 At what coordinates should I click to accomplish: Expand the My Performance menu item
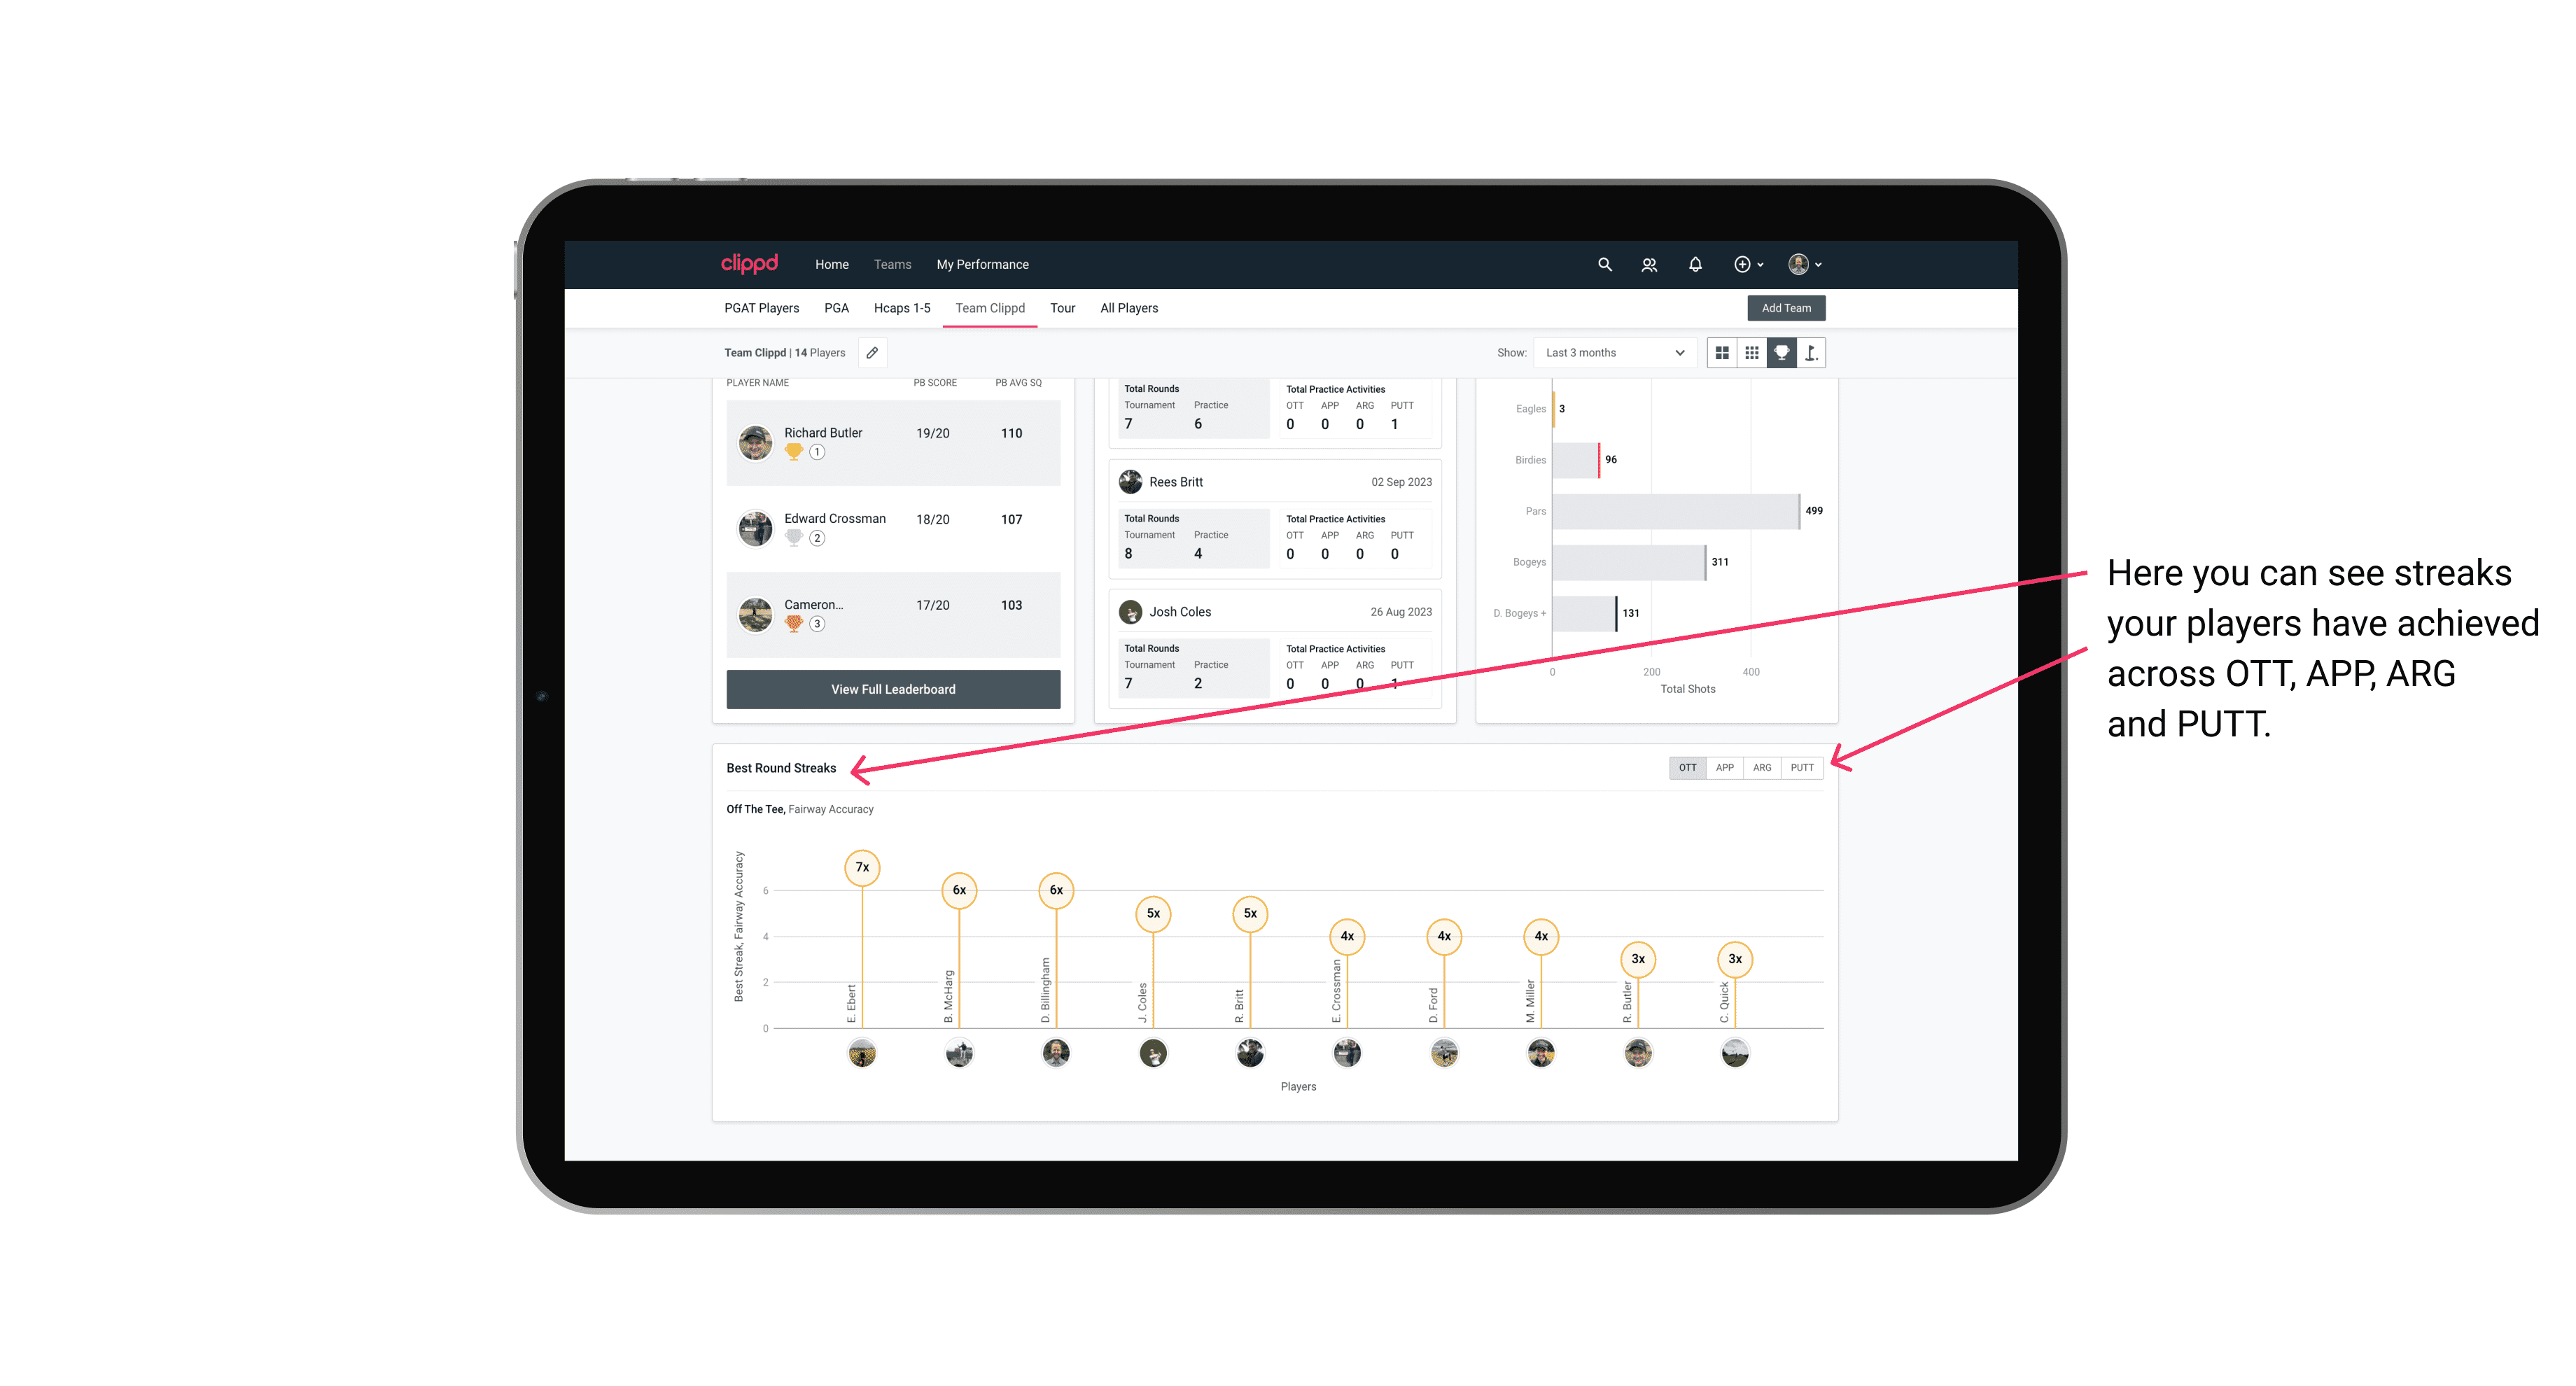click(983, 265)
